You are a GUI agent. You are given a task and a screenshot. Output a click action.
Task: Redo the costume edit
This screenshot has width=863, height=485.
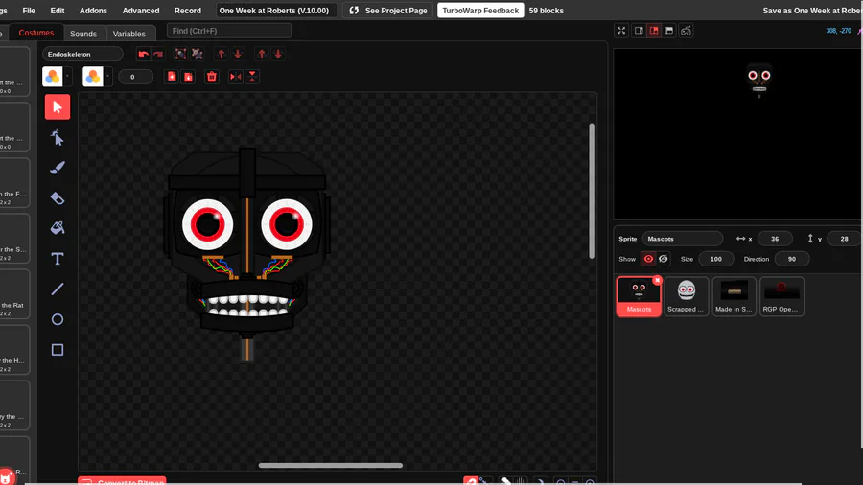click(x=158, y=54)
